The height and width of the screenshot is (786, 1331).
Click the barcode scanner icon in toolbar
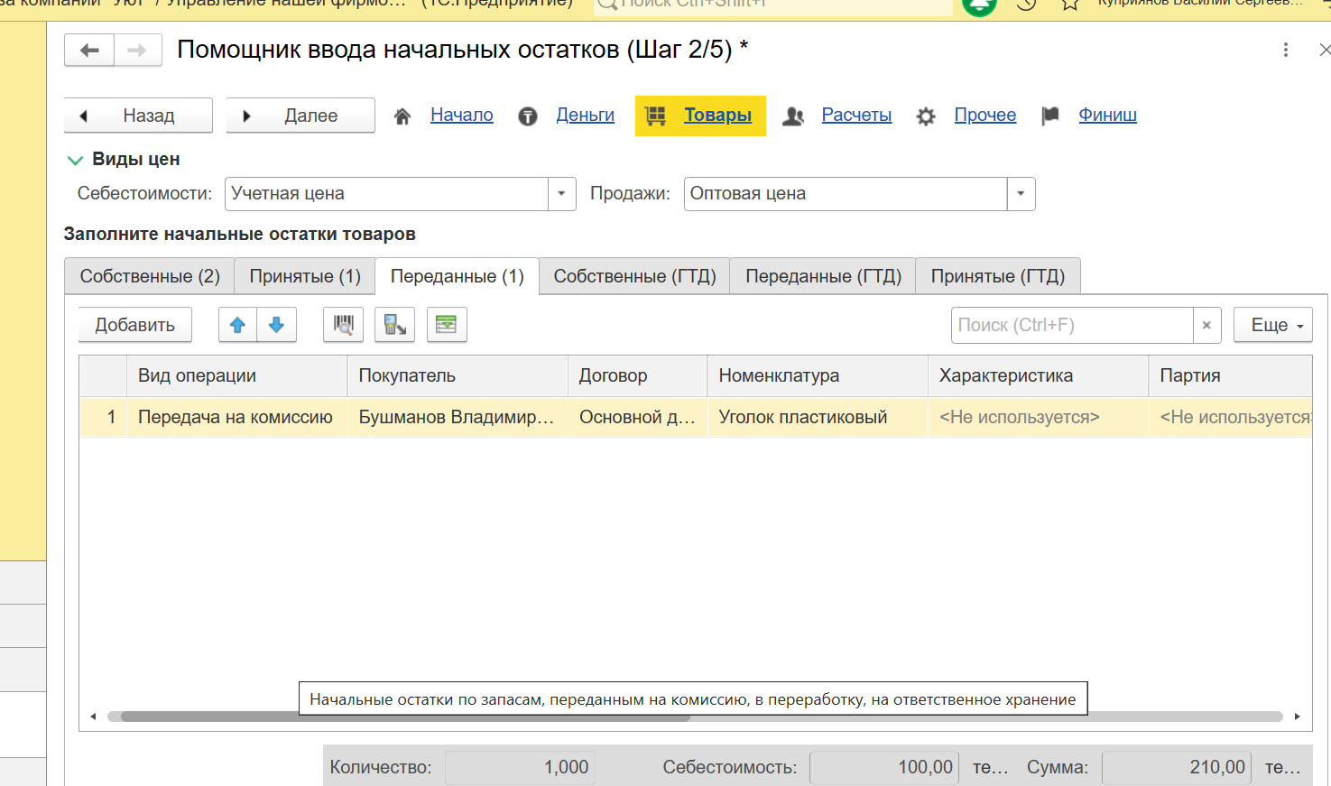pos(343,325)
